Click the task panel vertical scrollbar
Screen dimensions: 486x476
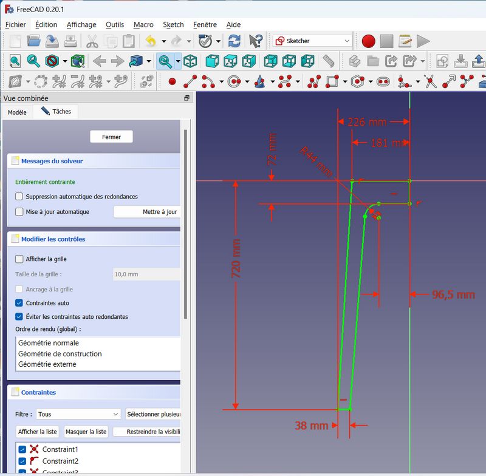tap(185, 225)
